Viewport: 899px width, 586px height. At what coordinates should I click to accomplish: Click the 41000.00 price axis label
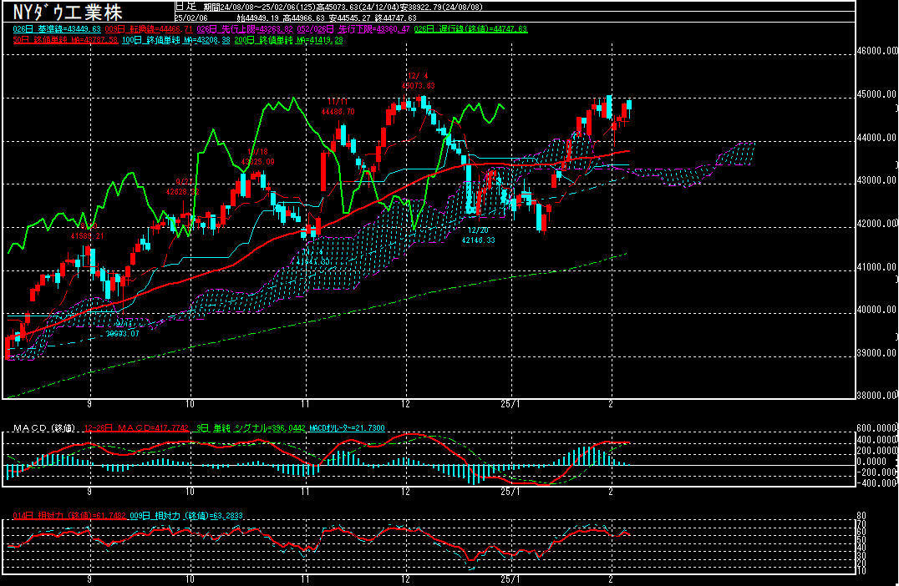876,267
